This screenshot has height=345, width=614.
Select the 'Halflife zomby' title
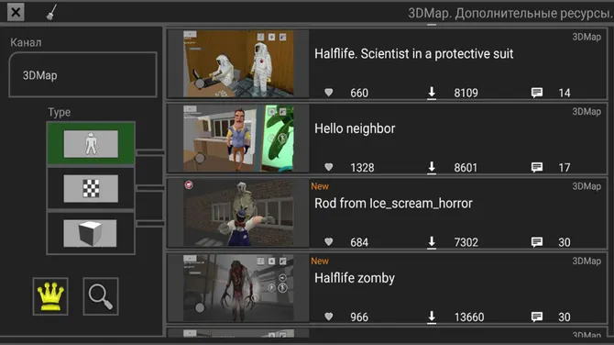(355, 278)
